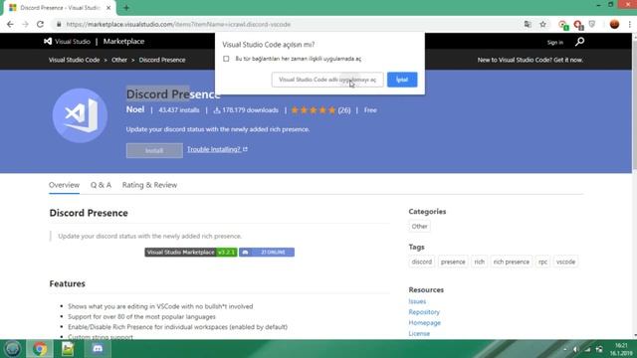637x358 pixels.
Task: Click the discord tag
Action: click(x=422, y=262)
